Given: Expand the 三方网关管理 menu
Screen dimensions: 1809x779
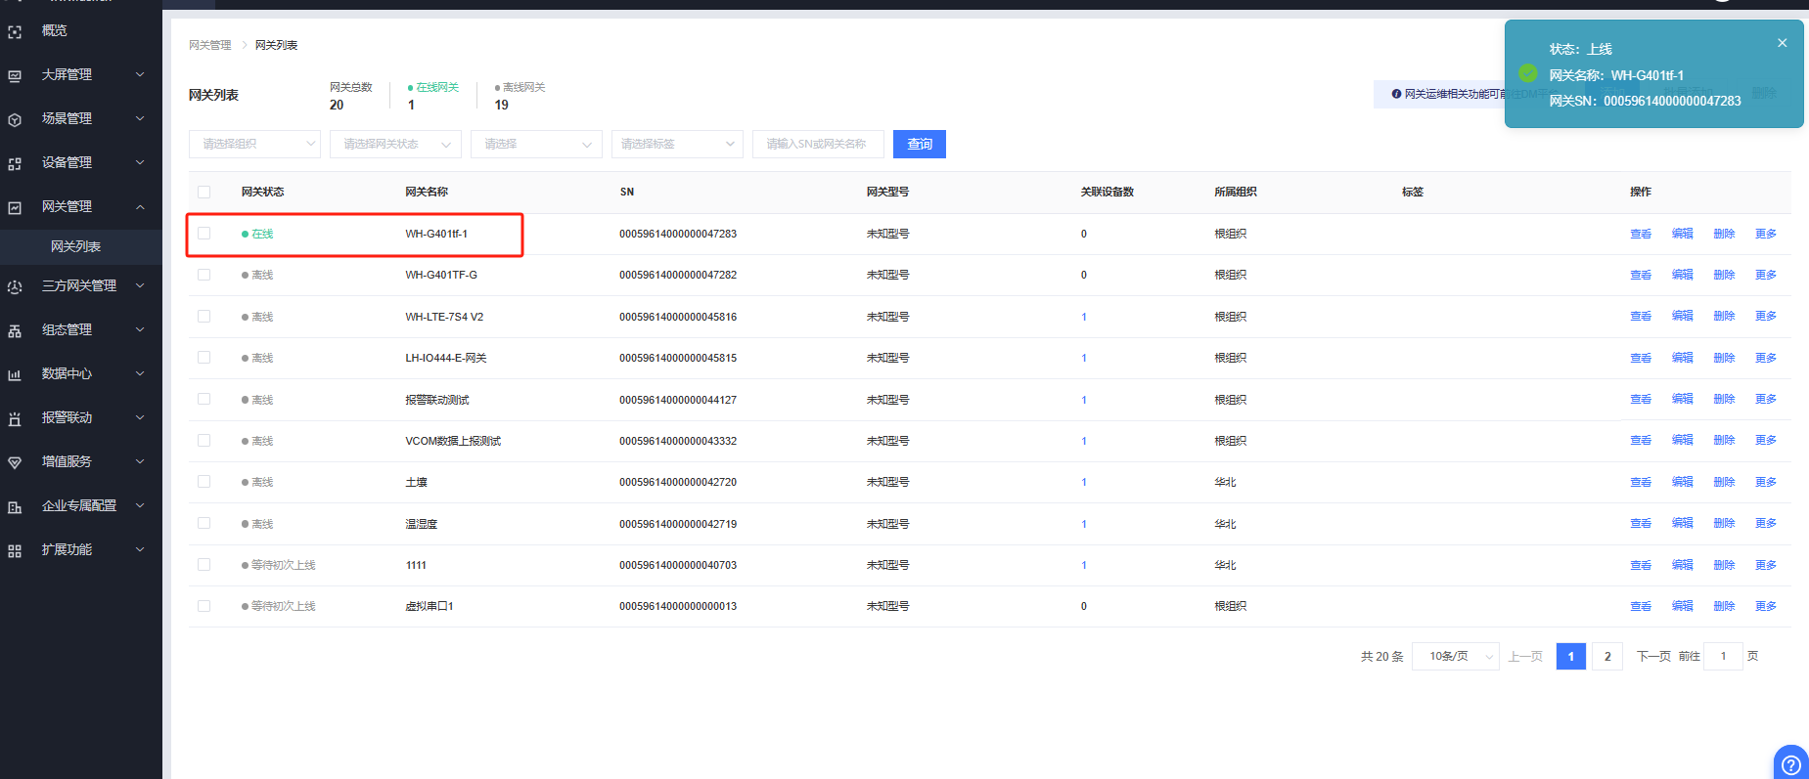Looking at the screenshot, I should (79, 285).
